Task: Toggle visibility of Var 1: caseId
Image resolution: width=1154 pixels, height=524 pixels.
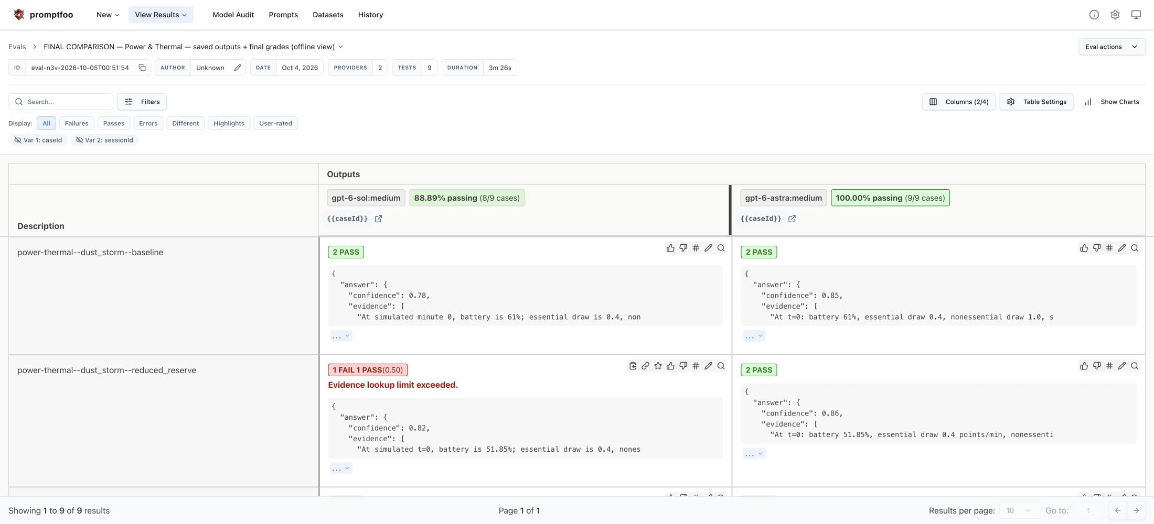Action: coord(38,140)
